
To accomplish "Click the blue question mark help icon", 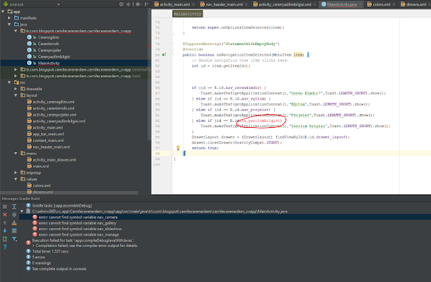I will click(5, 247).
